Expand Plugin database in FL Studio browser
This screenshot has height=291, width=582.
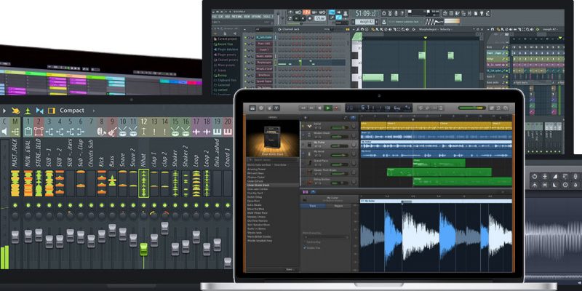point(226,49)
